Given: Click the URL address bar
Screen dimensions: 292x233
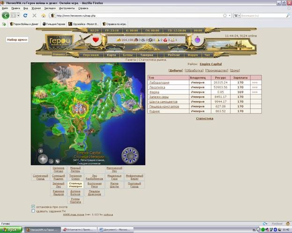Looking at the screenshot, I should click(139, 16).
